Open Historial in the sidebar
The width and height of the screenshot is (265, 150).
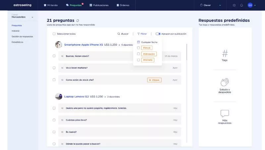[15, 31]
